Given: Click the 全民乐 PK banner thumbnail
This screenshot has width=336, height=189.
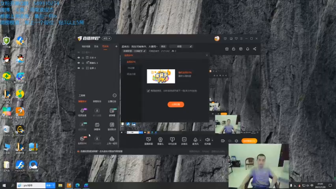Looking at the screenshot, I should (x=161, y=76).
